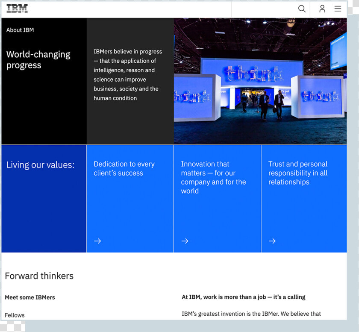
Task: Open Trust and personal responsibility link
Action: click(304, 199)
